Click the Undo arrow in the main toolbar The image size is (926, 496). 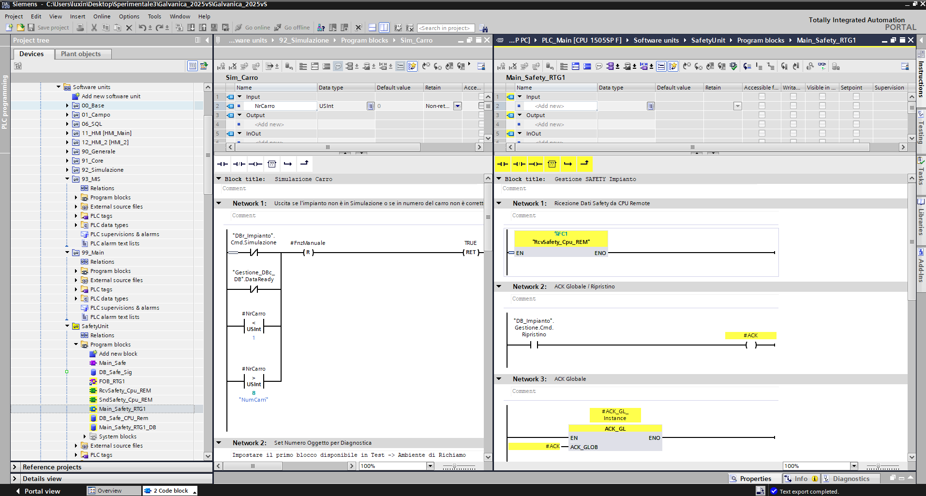click(x=142, y=28)
